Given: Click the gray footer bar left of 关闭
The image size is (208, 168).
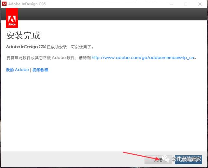Looking at the screenshot, I should (x=71, y=159).
